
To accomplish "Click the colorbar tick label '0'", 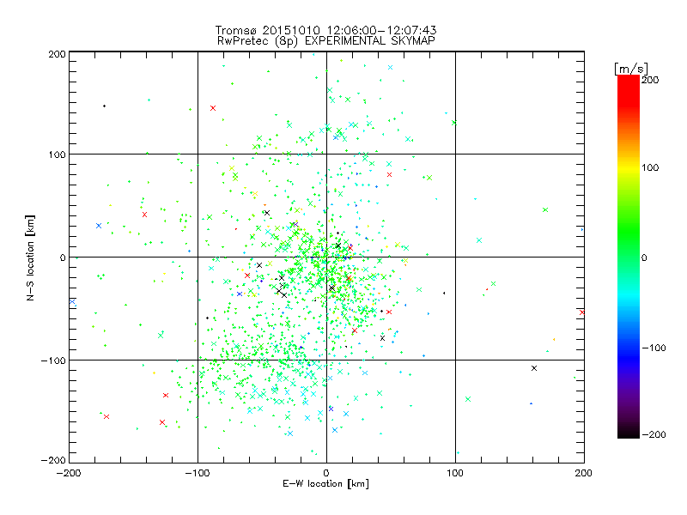I will pyautogui.click(x=644, y=257).
